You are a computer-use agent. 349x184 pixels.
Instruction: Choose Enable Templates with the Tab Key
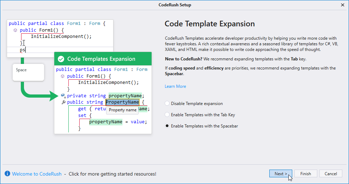(200, 115)
